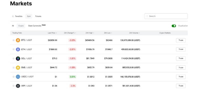Sort by 24H Change % column
Image resolution: width=200 pixels, height=90 pixels.
coord(70,33)
